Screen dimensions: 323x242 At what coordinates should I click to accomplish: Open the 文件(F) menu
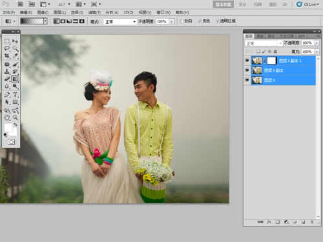[x=8, y=12]
